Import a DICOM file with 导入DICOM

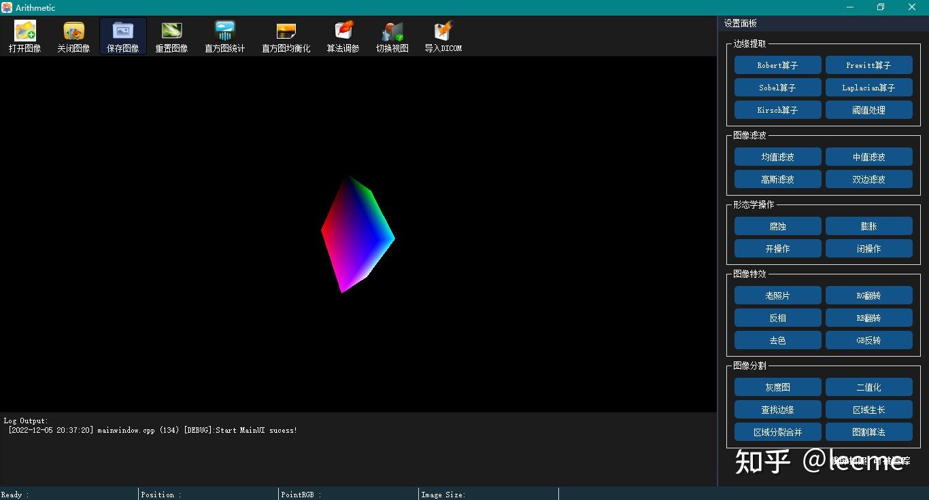coord(443,35)
